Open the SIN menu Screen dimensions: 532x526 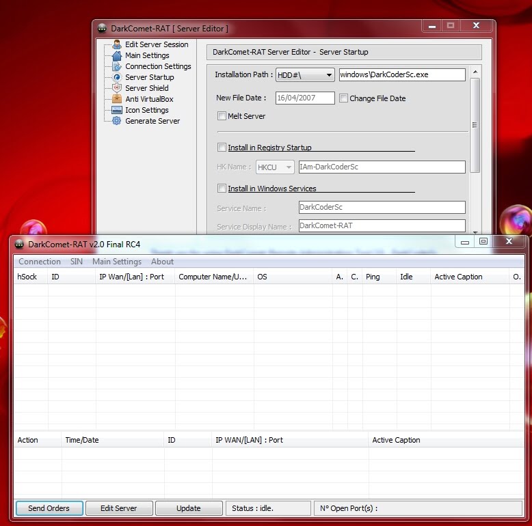click(77, 262)
